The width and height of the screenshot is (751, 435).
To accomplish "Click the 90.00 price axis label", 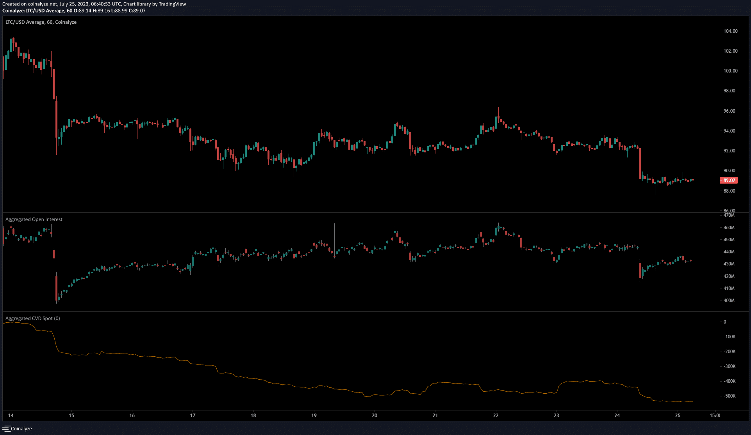I will click(x=730, y=171).
